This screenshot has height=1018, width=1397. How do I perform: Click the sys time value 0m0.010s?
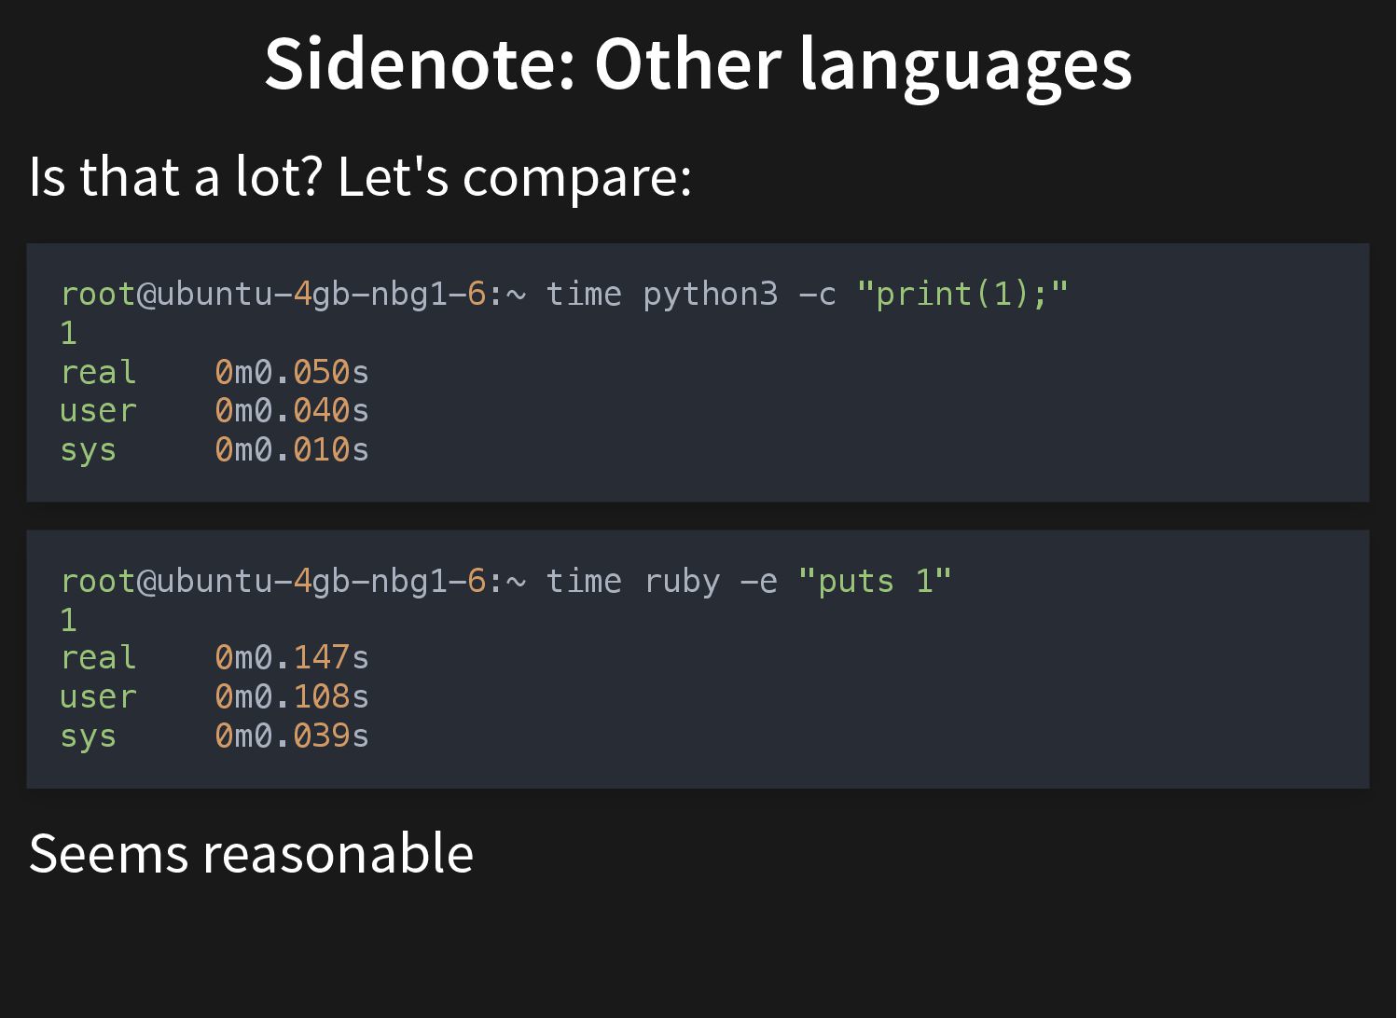(x=292, y=450)
